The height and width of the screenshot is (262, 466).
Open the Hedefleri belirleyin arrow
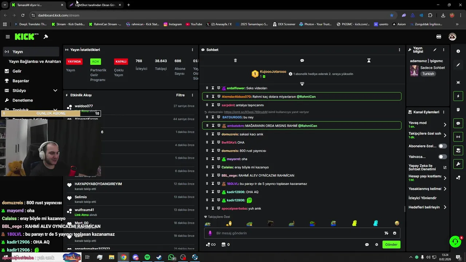pyautogui.click(x=445, y=207)
